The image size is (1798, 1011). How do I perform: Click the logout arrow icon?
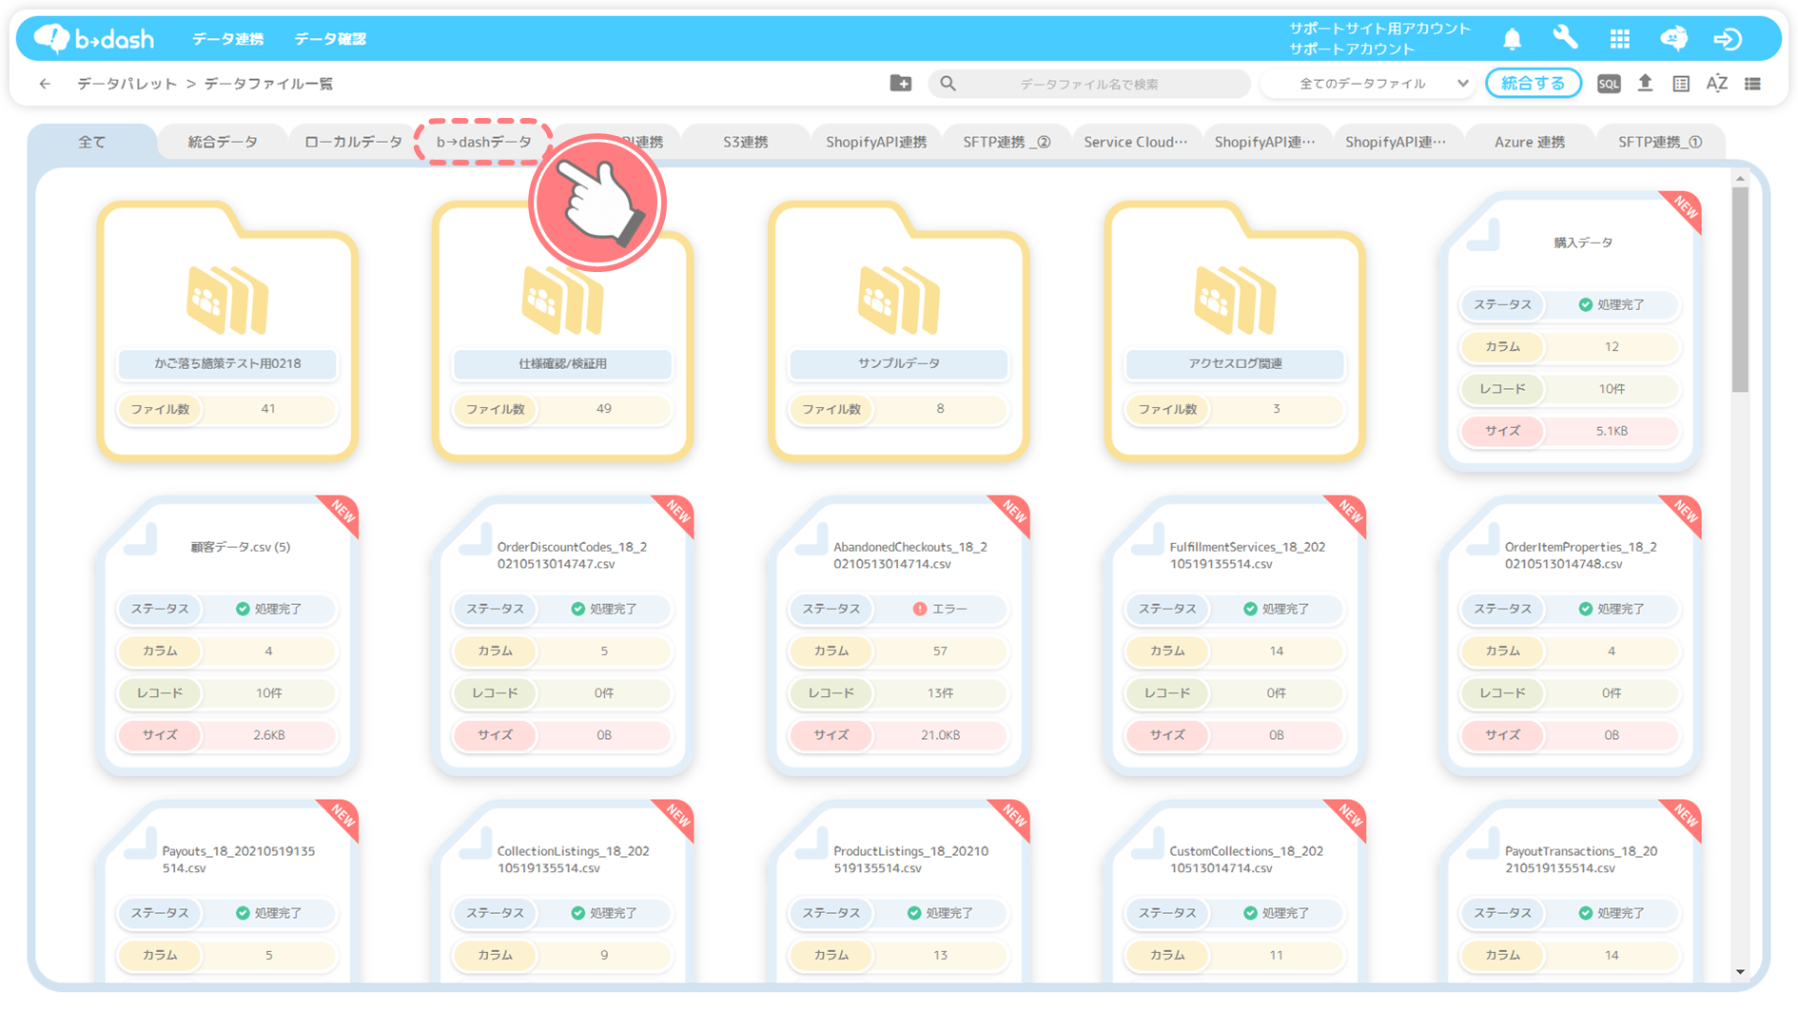(1728, 39)
